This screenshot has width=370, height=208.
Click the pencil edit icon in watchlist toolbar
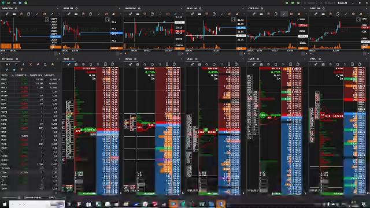point(7,69)
